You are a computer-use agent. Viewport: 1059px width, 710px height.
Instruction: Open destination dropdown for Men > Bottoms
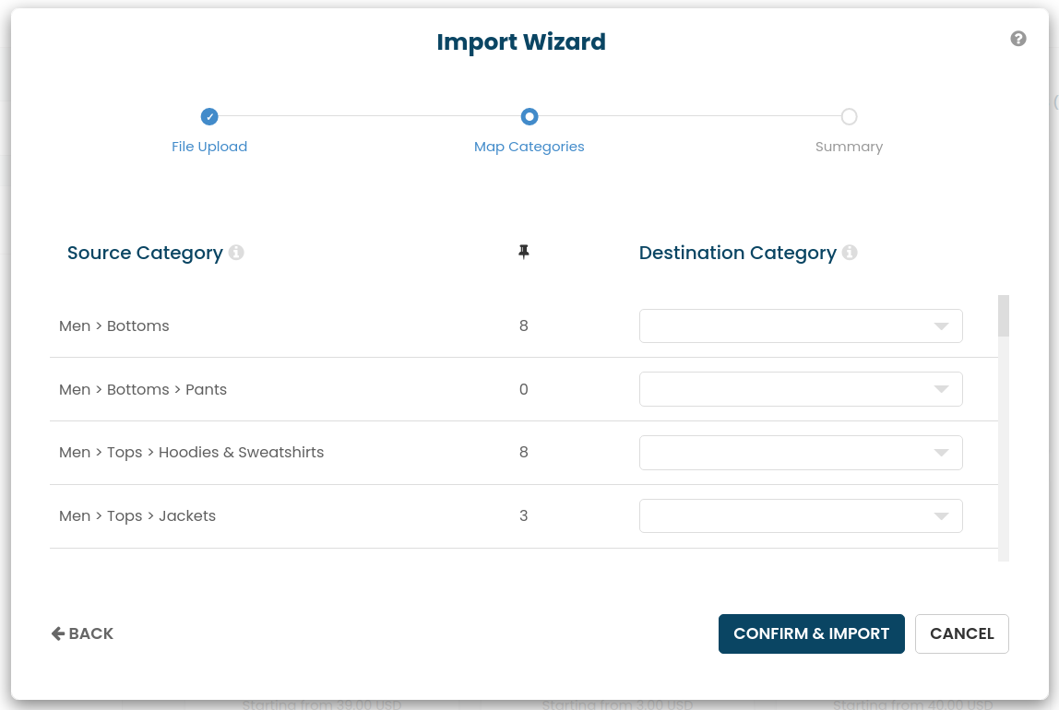(x=801, y=326)
